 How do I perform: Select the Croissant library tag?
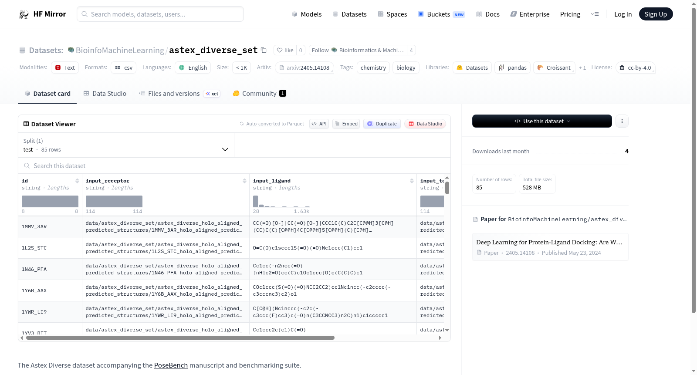[554, 68]
